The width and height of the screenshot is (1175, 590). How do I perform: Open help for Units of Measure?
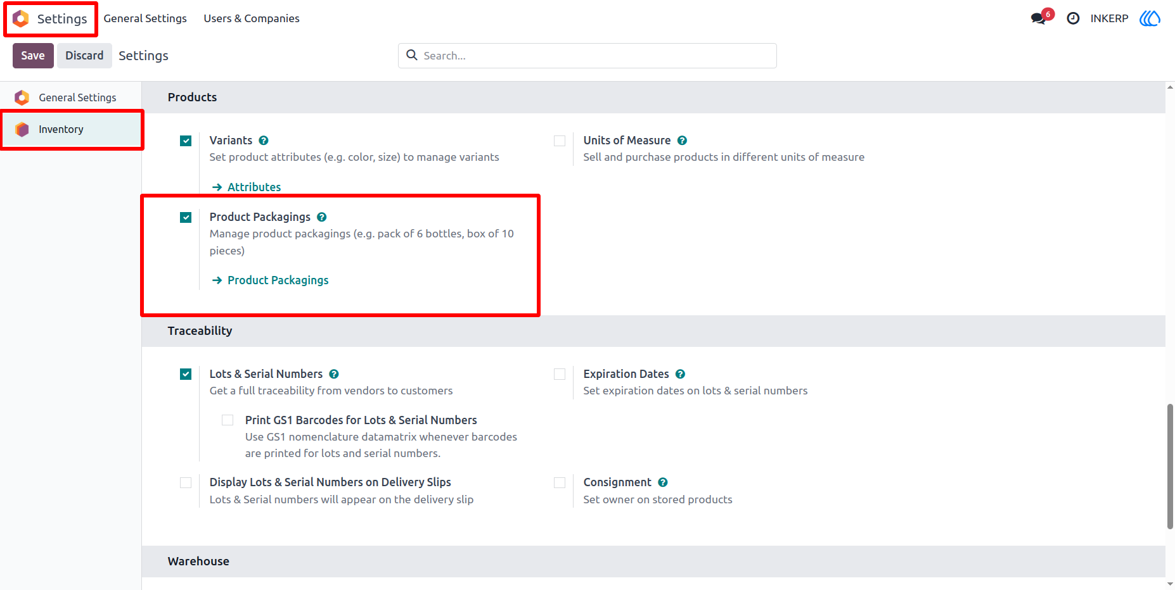point(682,141)
